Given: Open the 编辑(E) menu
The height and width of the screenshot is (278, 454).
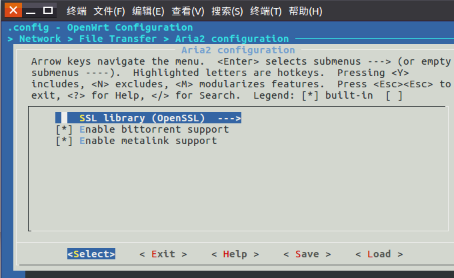Looking at the screenshot, I should pos(148,11).
